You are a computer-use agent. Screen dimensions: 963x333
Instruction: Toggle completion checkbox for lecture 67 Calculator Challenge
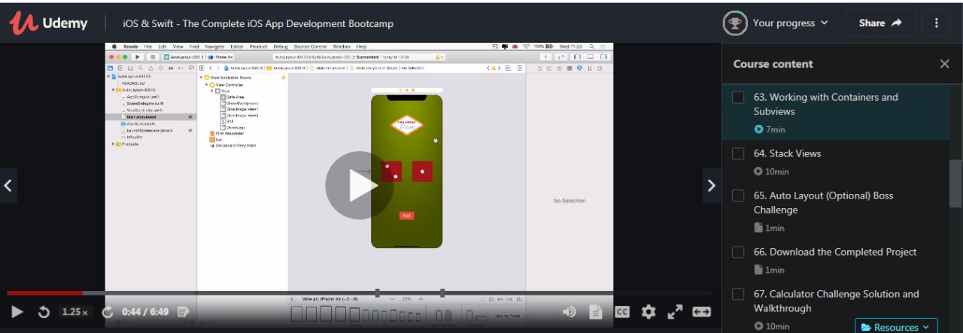(738, 294)
